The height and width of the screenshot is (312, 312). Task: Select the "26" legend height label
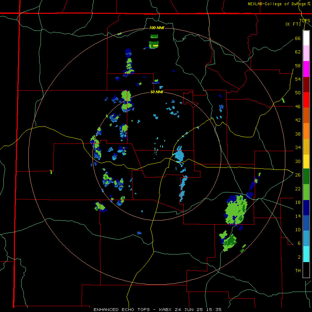coord(298,175)
